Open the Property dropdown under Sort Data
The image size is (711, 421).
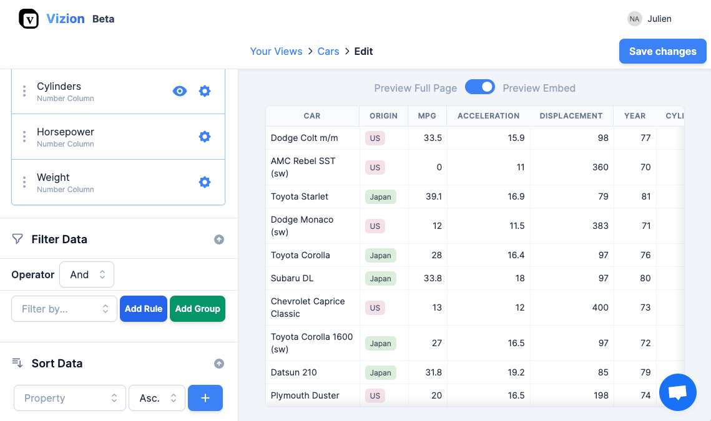pos(69,398)
